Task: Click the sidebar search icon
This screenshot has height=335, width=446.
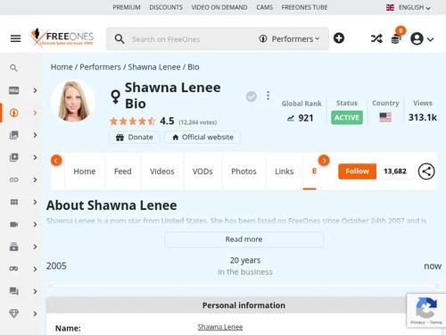Action: 13,68
